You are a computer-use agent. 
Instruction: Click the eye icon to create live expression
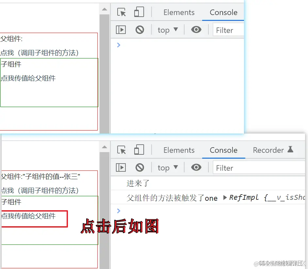tap(196, 29)
